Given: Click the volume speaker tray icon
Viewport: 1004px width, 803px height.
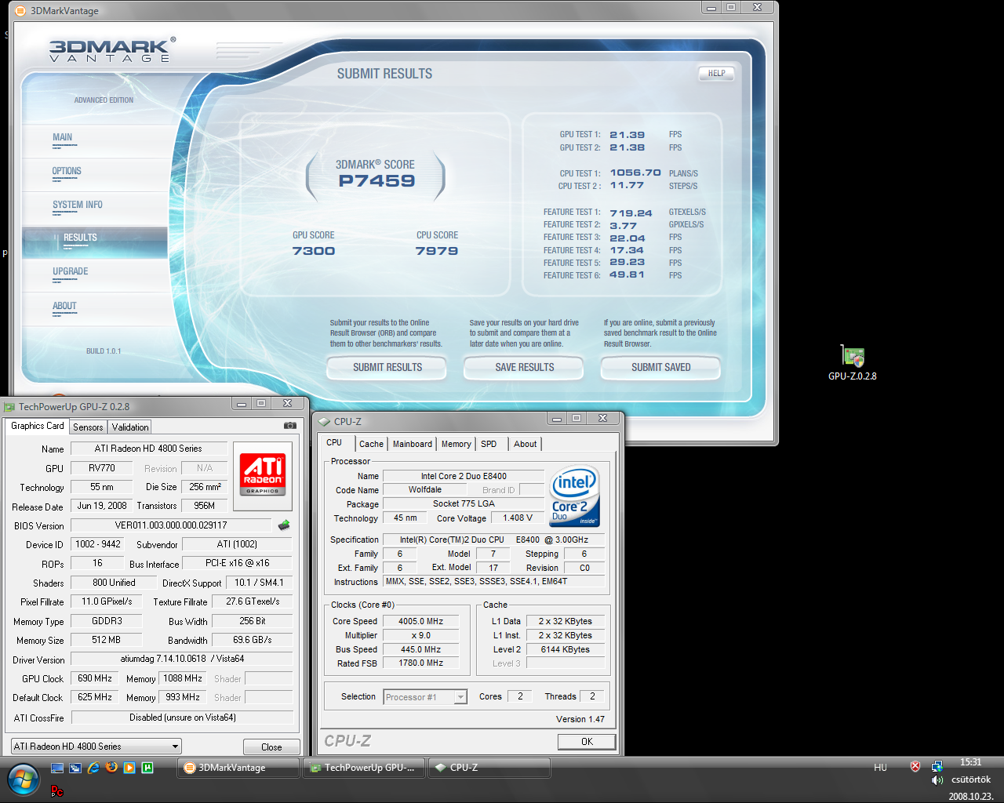Looking at the screenshot, I should coord(937,780).
